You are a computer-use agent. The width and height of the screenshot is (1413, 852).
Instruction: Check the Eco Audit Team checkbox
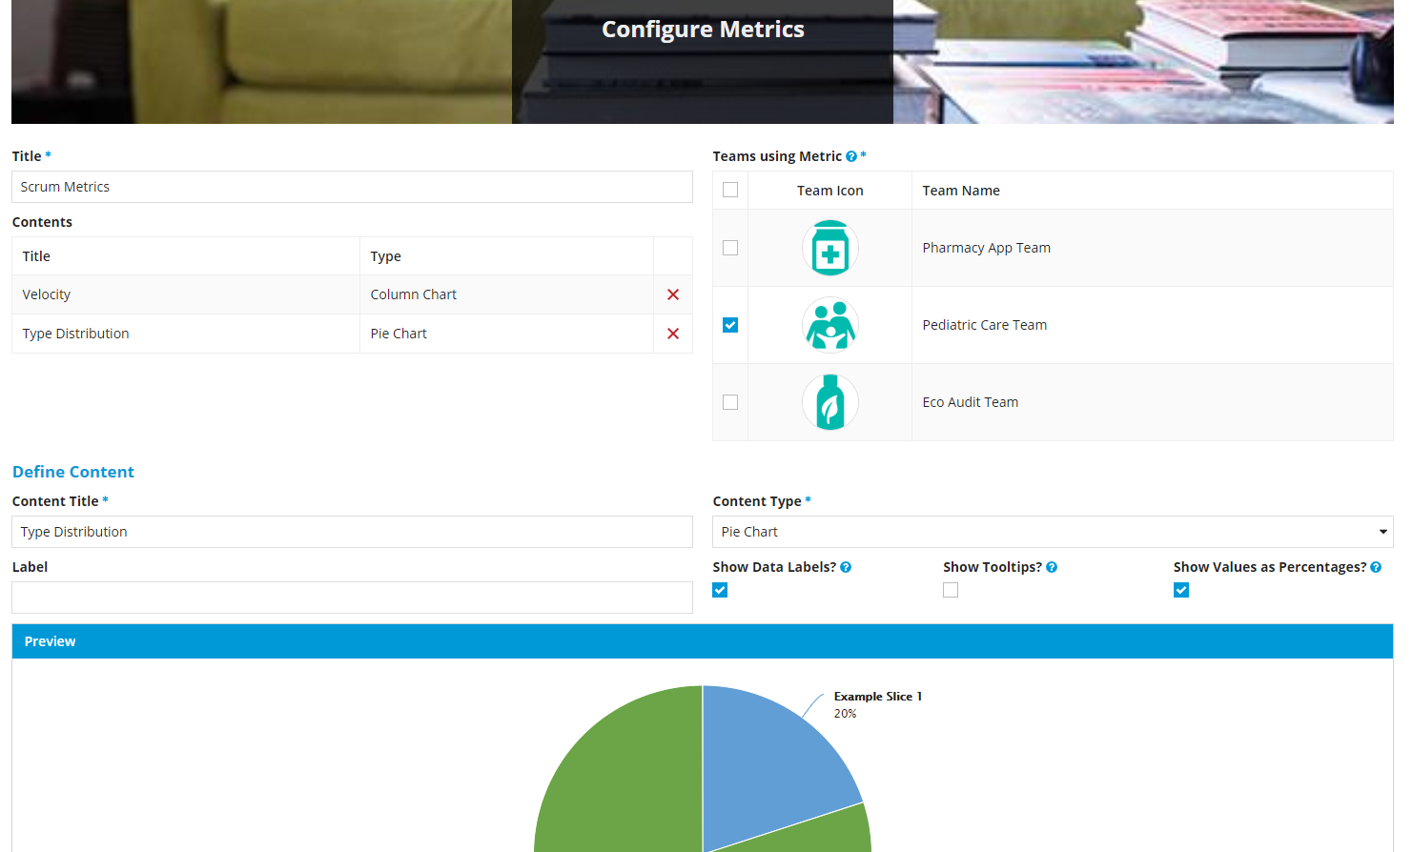(x=730, y=402)
